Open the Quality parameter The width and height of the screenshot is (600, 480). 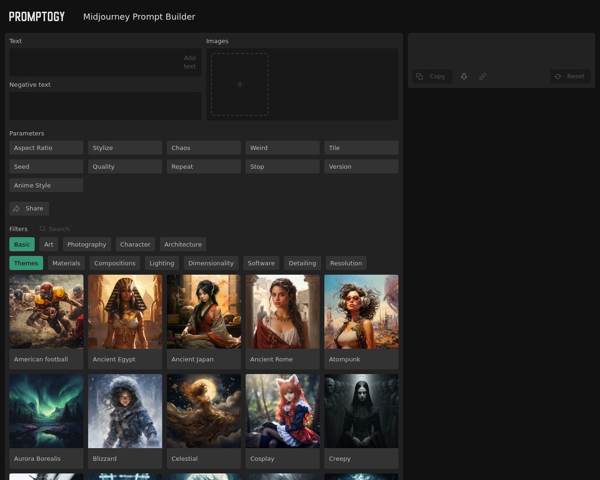coord(125,166)
